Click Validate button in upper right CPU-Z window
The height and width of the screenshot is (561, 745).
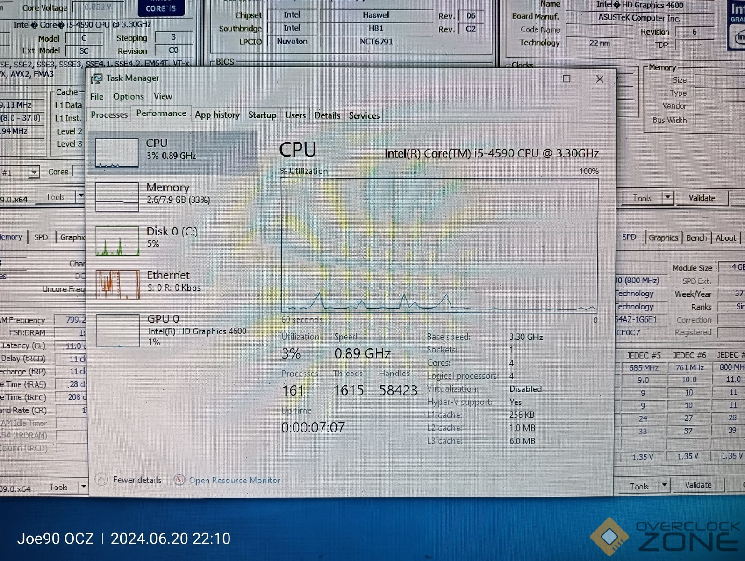click(702, 198)
